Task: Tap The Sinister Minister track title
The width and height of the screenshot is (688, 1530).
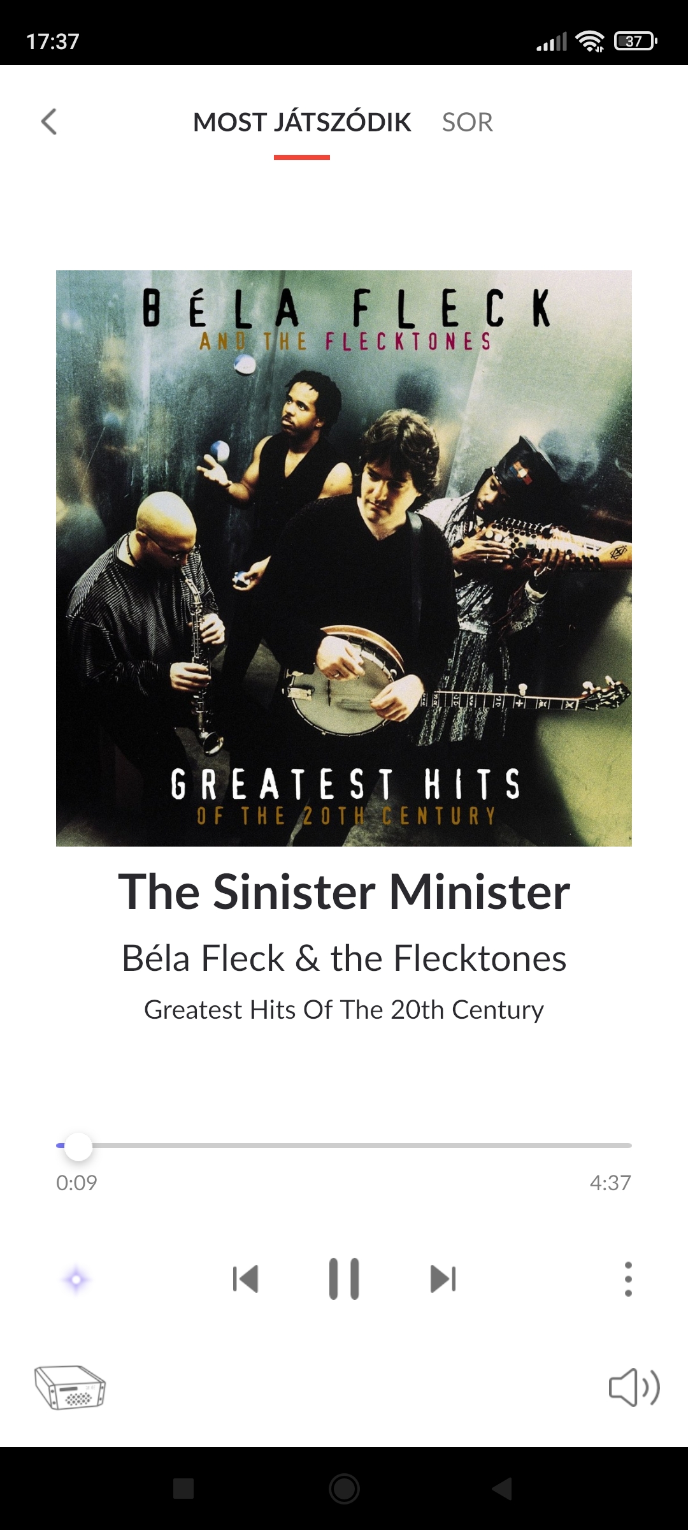Action: pos(344,891)
